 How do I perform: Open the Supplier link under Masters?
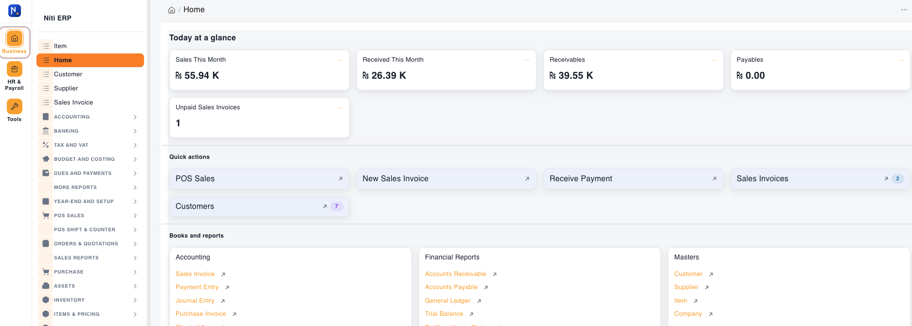686,287
